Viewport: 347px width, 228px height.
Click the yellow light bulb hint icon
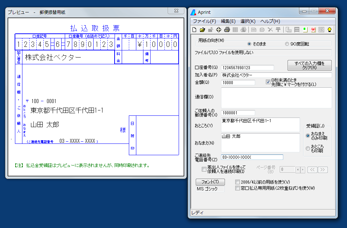pyautogui.click(x=330, y=29)
